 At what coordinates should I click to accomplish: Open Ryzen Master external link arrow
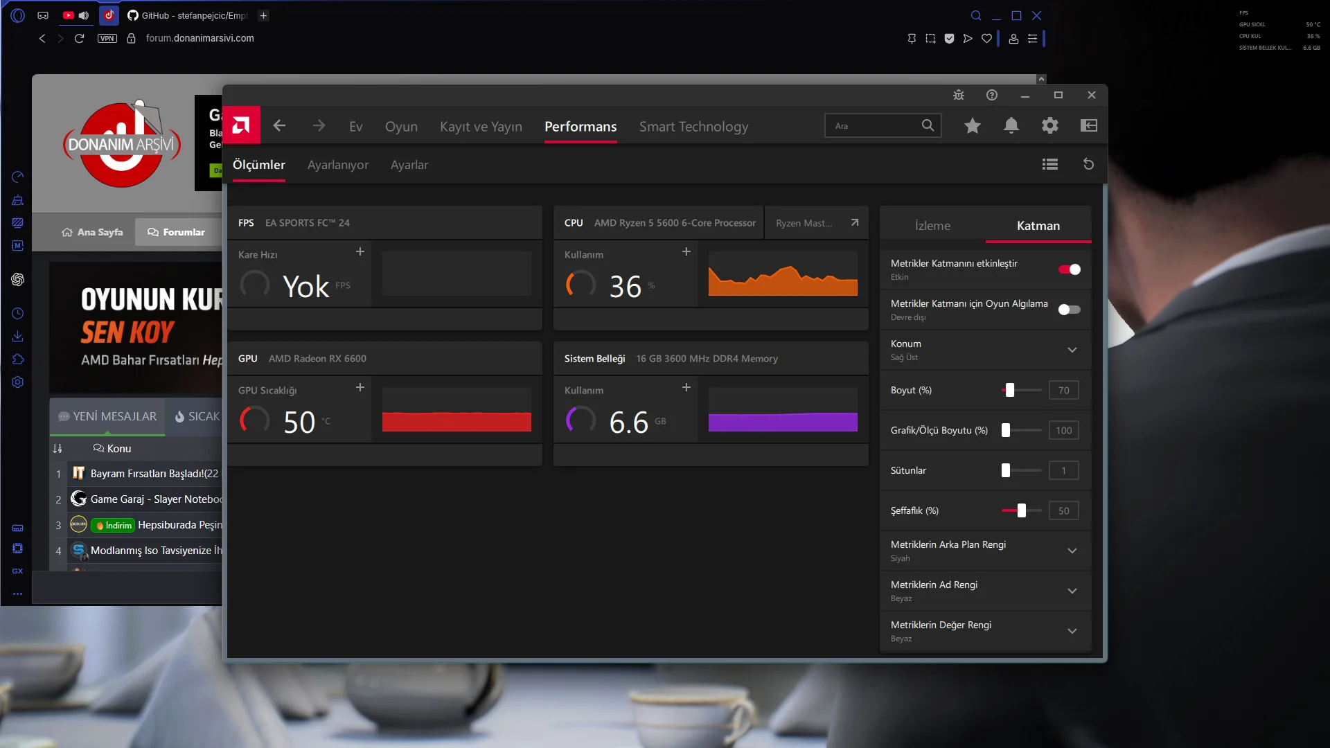(x=855, y=222)
